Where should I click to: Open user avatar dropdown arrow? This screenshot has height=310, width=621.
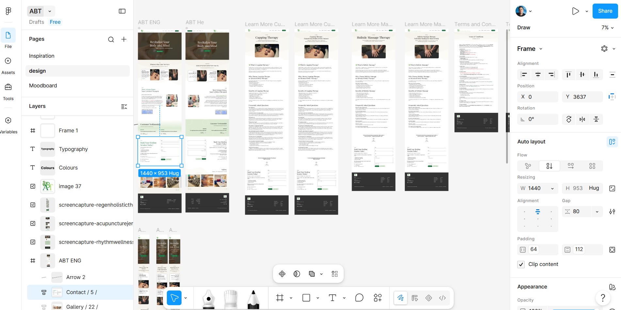click(x=530, y=11)
